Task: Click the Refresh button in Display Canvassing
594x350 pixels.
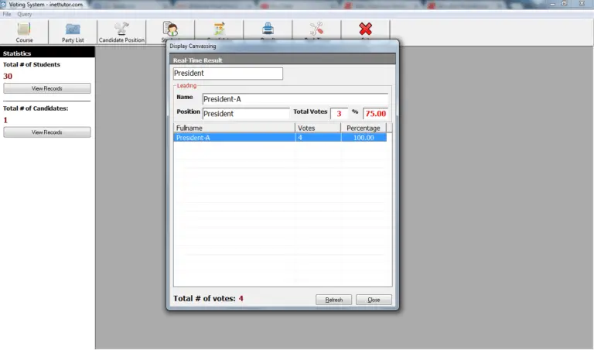Action: point(334,300)
